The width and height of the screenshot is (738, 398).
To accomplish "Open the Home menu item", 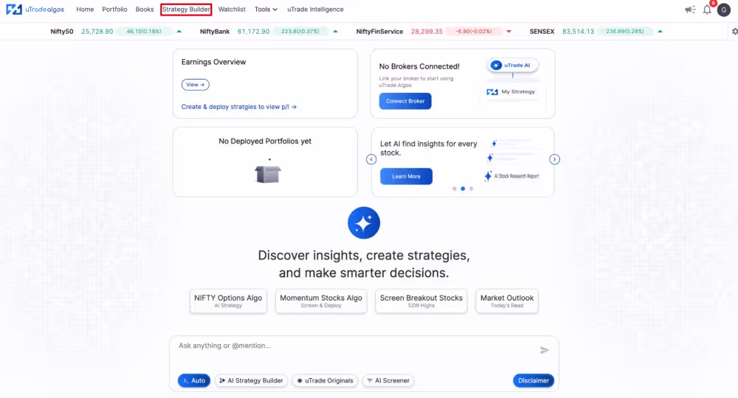I will (85, 10).
